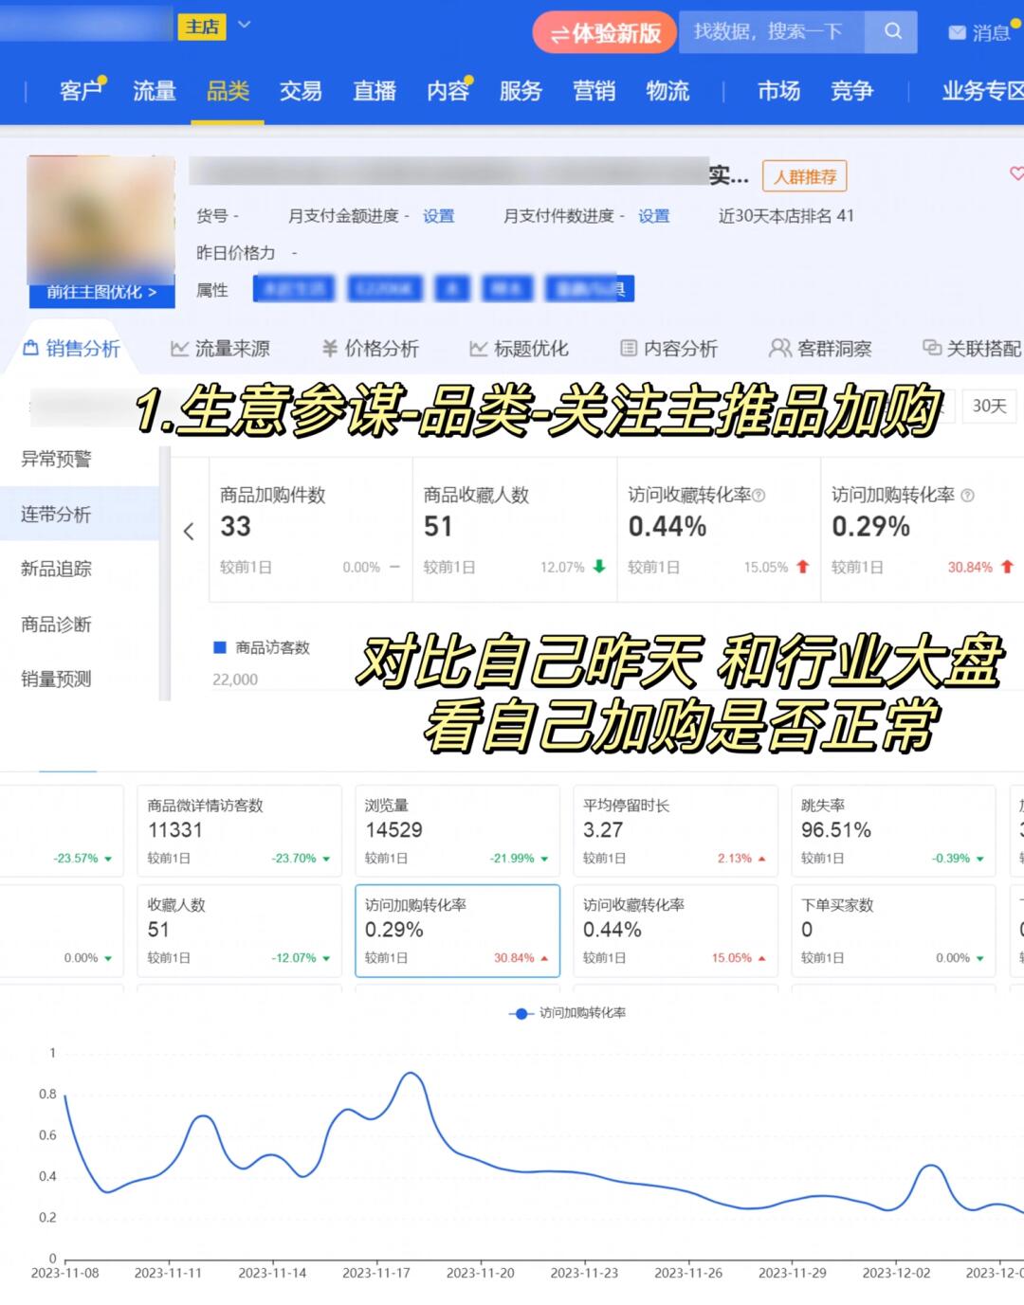Select the 商品微详情访客数 card
Screen dimensions: 1024x1305
239,830
